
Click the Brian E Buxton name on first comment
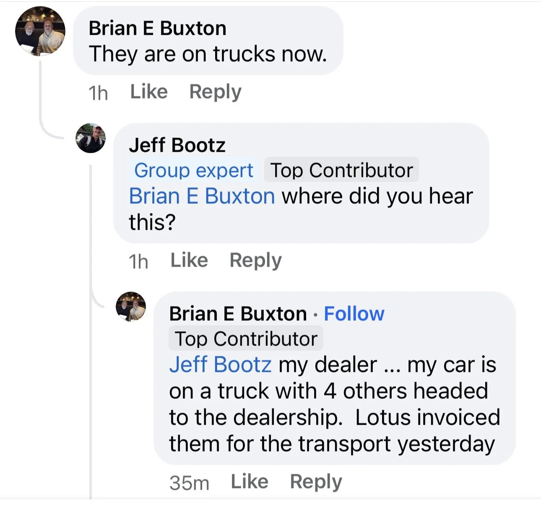pos(158,29)
